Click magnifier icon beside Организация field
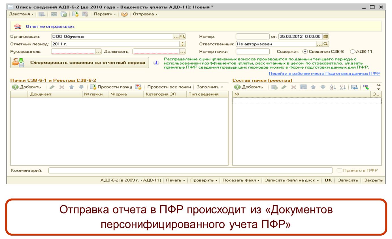 coord(183,37)
